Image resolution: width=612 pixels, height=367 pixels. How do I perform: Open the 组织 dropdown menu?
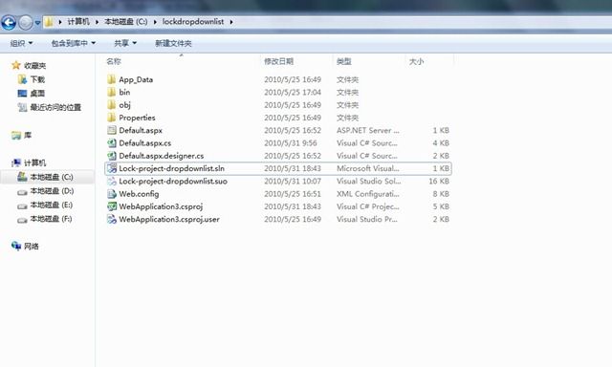(x=21, y=43)
